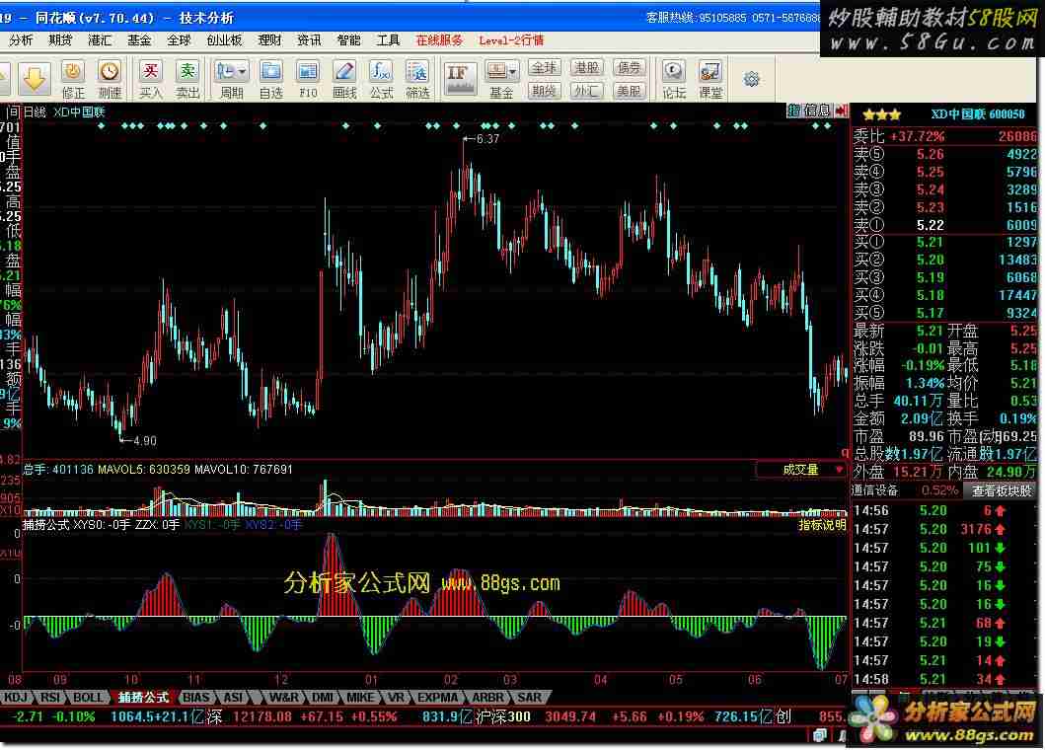Open the 港汇 menu

click(100, 40)
